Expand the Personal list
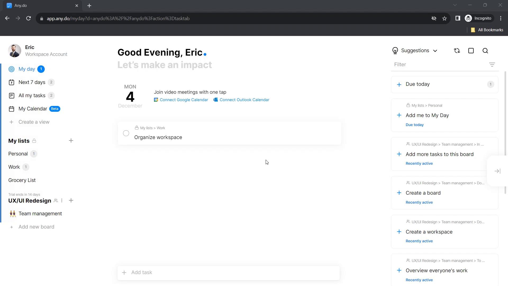This screenshot has width=508, height=286. (18, 154)
